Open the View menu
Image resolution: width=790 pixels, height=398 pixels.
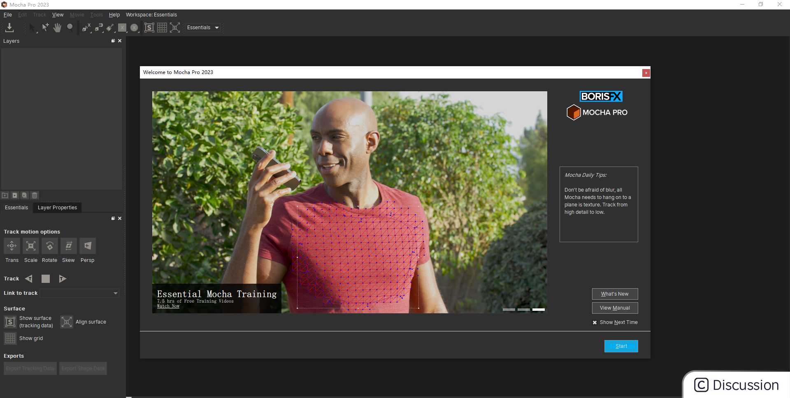(58, 15)
